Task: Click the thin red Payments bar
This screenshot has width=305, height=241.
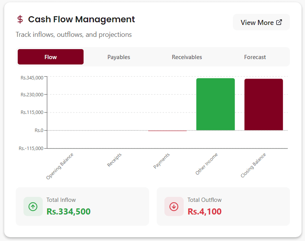Action: click(167, 131)
